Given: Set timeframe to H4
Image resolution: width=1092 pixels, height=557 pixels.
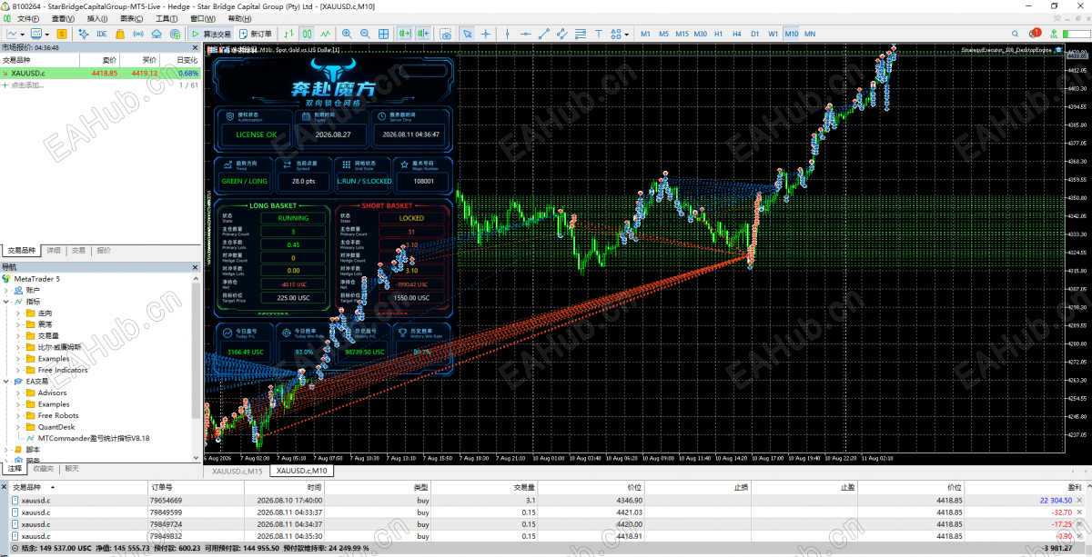Looking at the screenshot, I should pos(736,34).
